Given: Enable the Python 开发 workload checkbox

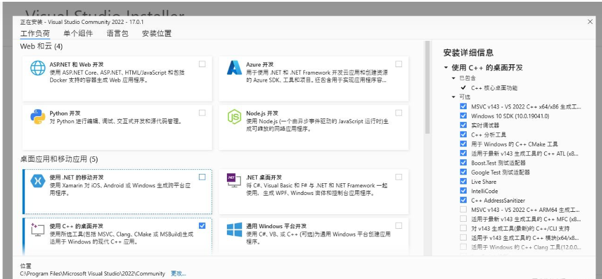Looking at the screenshot, I should [202, 113].
